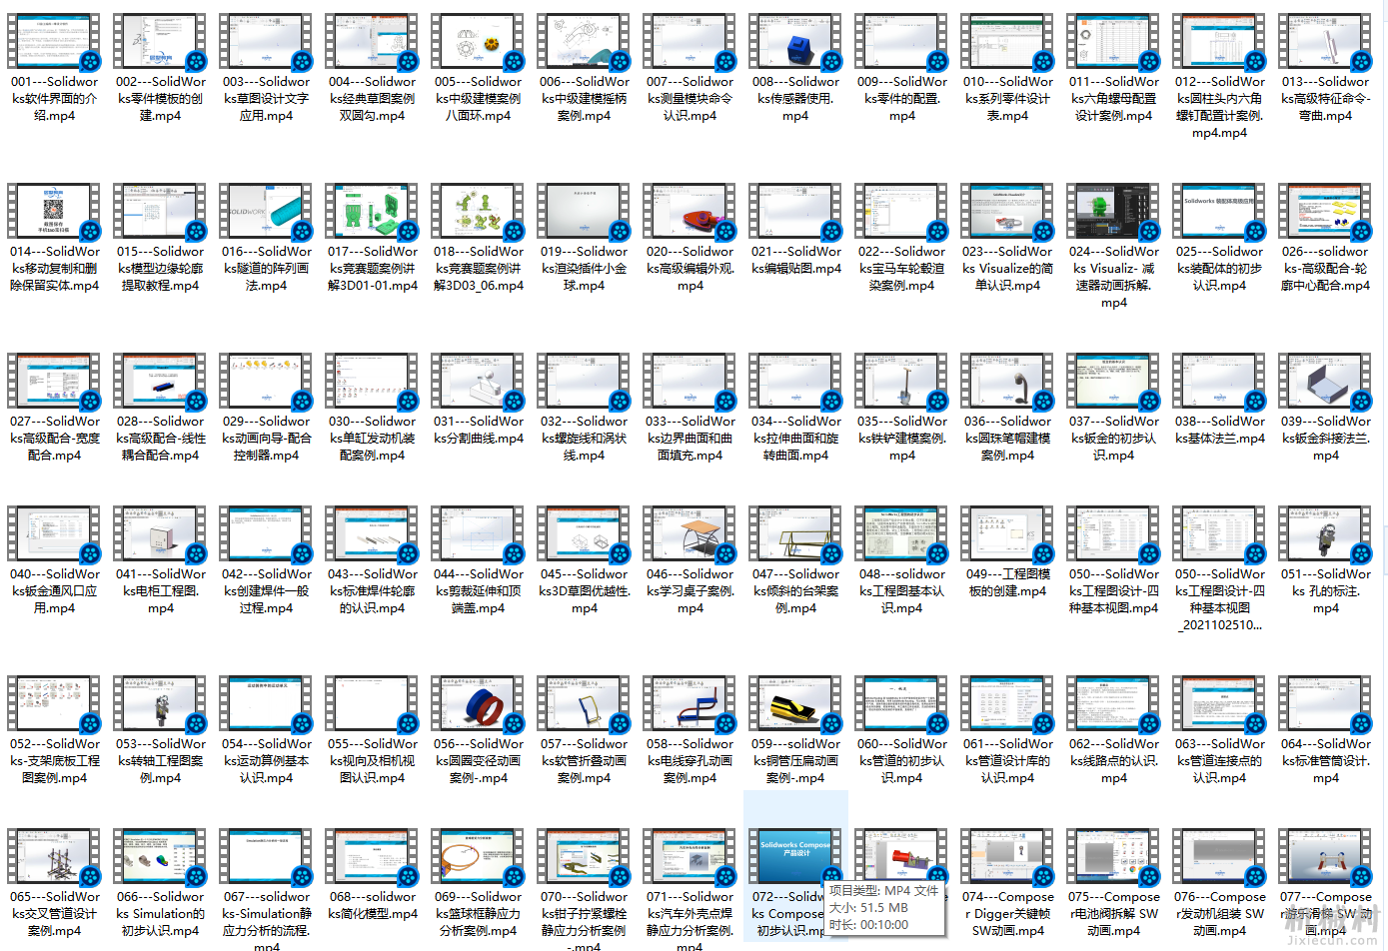Screen dimensions: 1388x951
Task: Select the file name 021 编辑贴图
Action: coord(795,260)
